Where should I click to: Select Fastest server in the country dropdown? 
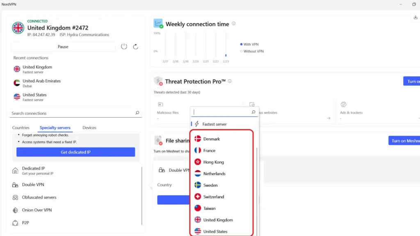[224, 124]
